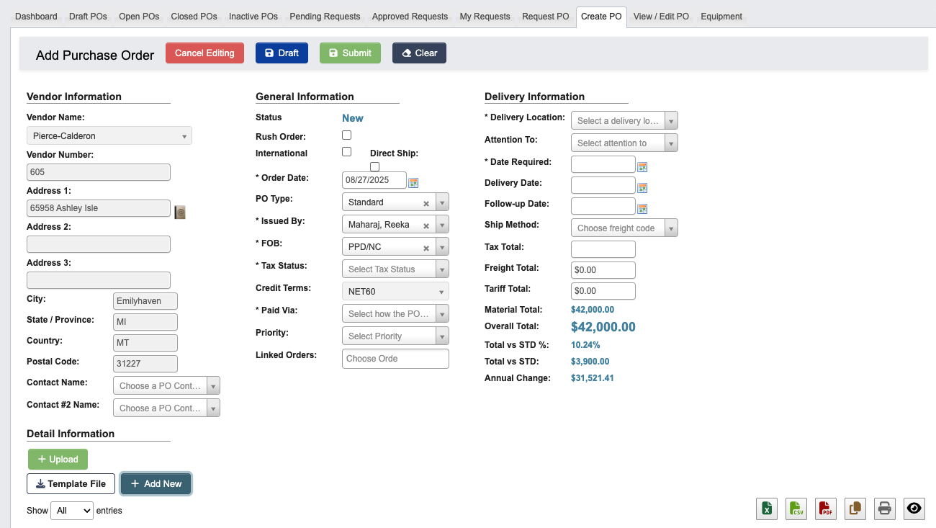Go to View / Edit PO tab
The height and width of the screenshot is (528, 936).
coord(661,17)
